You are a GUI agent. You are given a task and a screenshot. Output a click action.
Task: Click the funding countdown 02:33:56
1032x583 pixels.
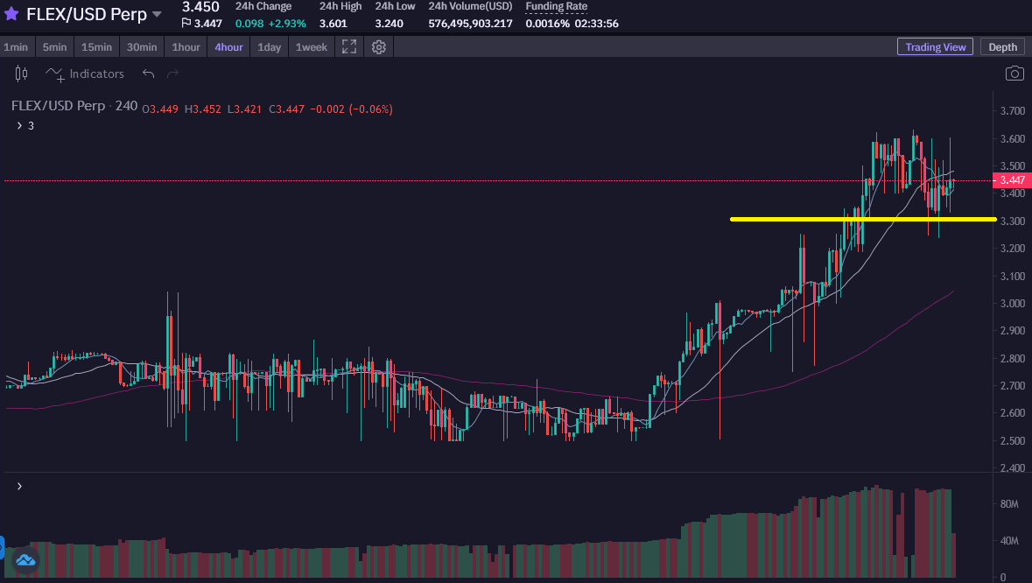click(596, 24)
